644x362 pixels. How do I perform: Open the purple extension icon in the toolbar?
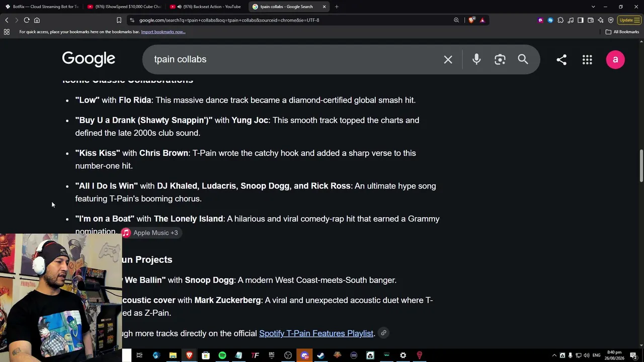[540, 20]
